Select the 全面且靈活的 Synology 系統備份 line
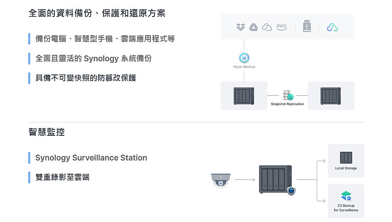 [x=93, y=58]
